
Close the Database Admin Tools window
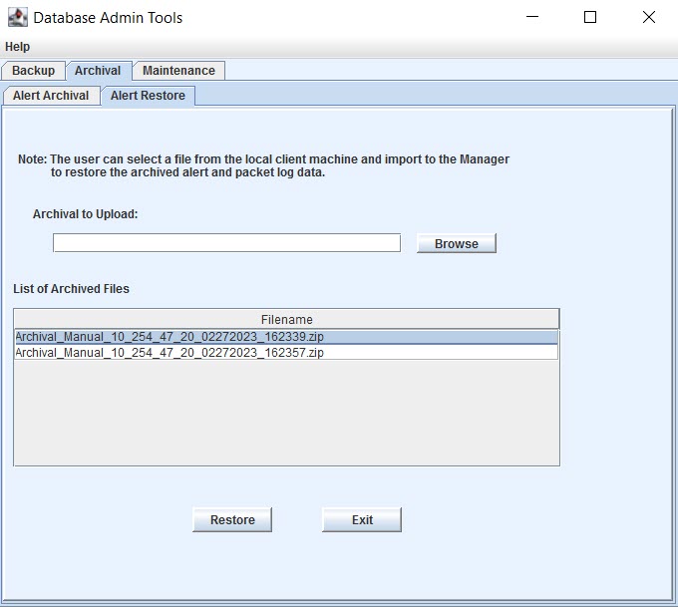(x=649, y=17)
